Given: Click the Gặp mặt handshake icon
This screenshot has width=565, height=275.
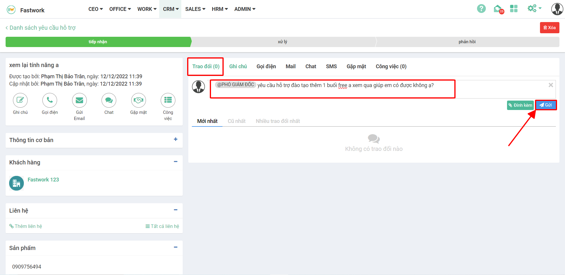Looking at the screenshot, I should pos(138,100).
